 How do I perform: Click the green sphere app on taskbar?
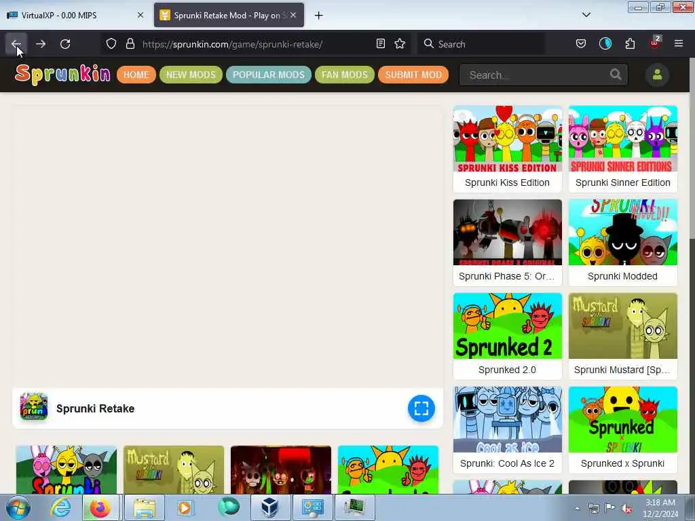(x=228, y=507)
